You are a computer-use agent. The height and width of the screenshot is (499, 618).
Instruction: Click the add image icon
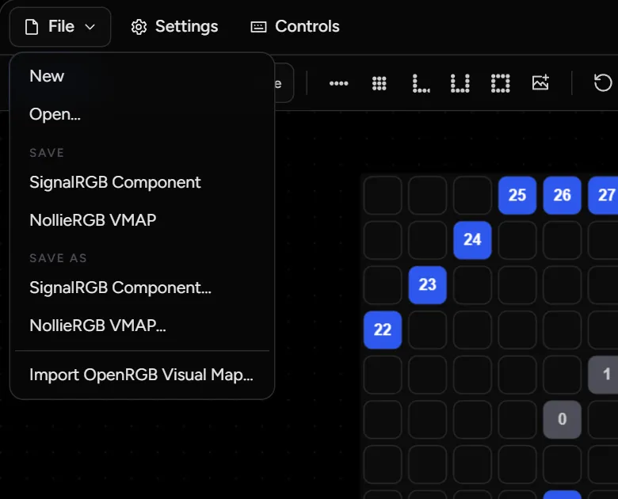pos(540,82)
